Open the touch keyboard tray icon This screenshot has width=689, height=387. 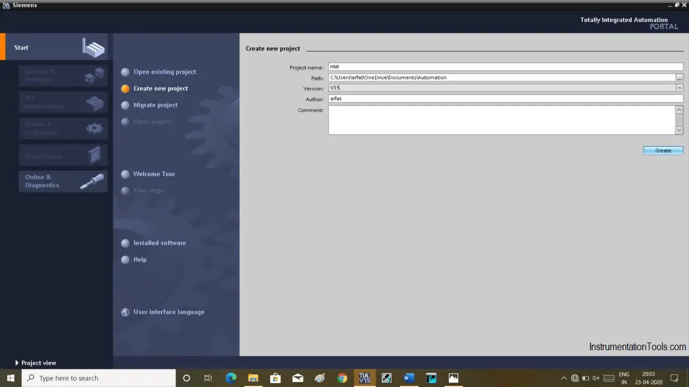[x=609, y=378]
